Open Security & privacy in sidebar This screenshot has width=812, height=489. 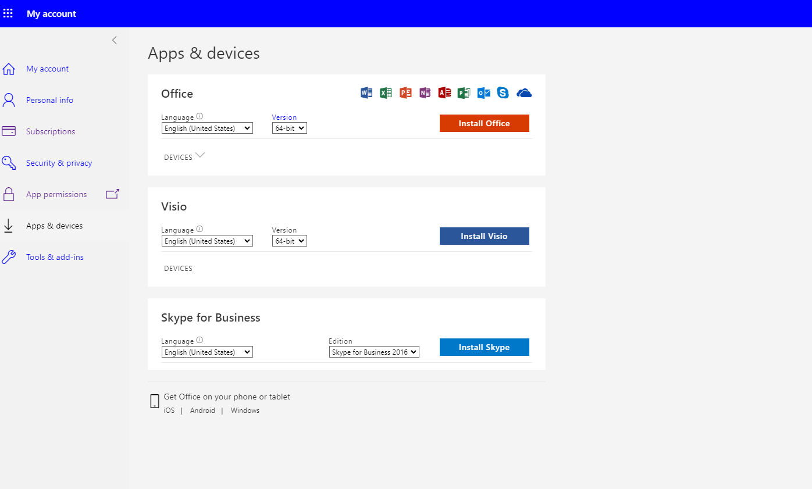pyautogui.click(x=59, y=163)
